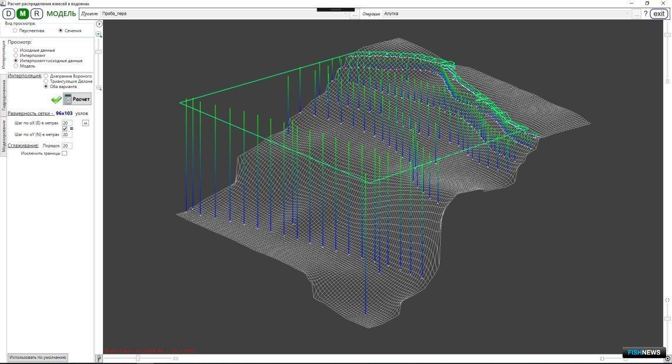Open the Моделирование vertical tab

(4, 136)
